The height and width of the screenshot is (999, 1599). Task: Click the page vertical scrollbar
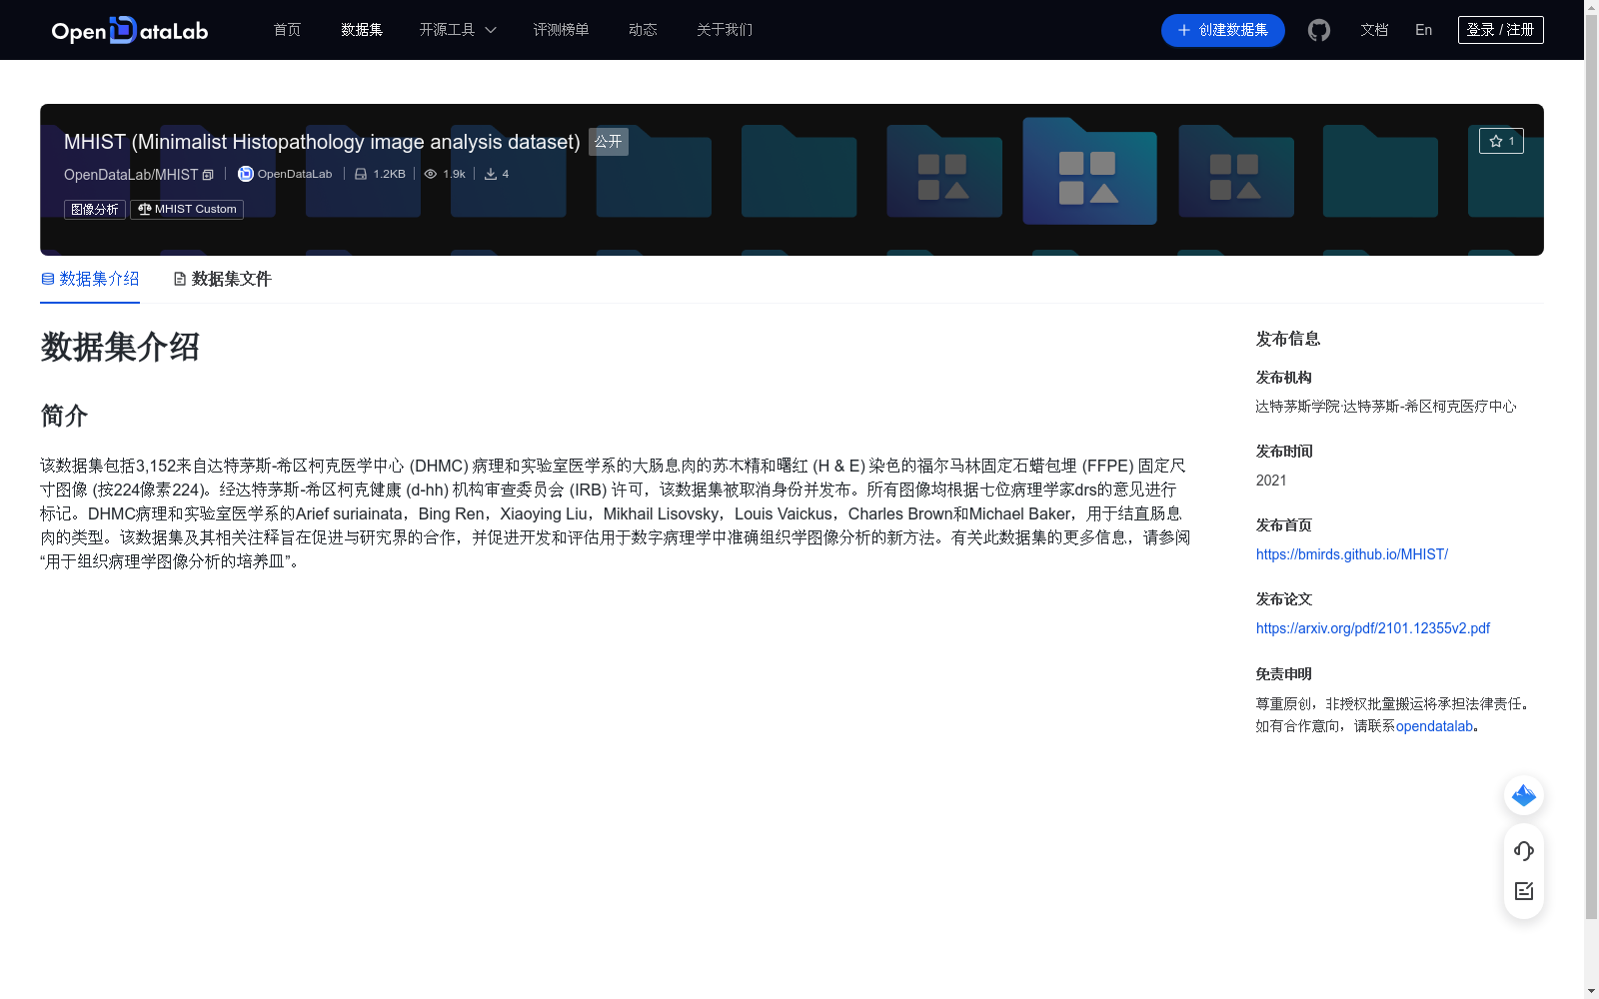click(x=1591, y=468)
